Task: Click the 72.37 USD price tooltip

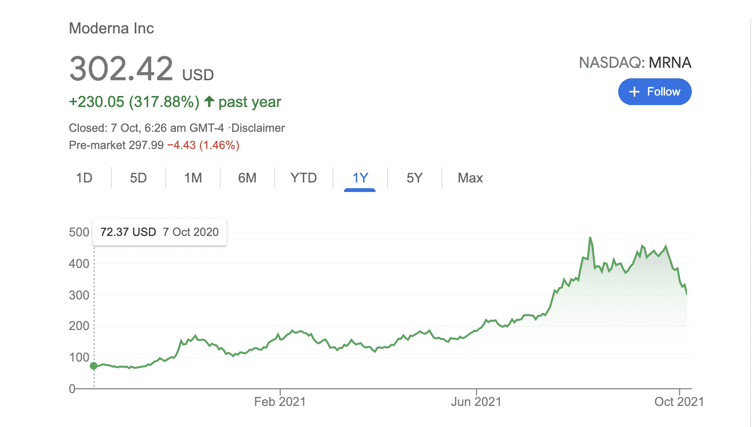Action: click(x=159, y=232)
